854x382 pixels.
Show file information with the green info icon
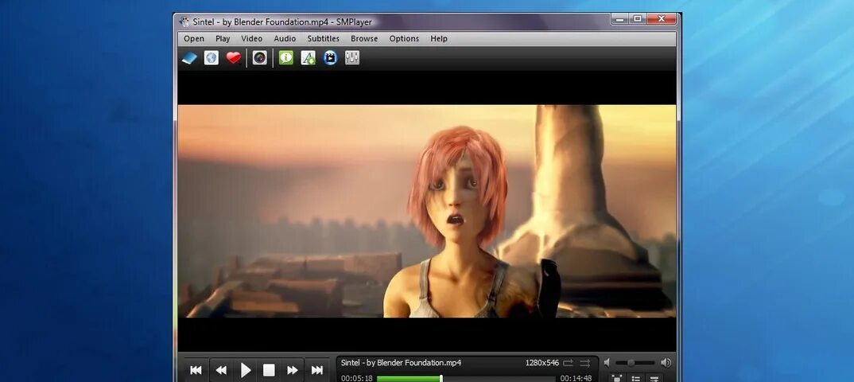pos(286,58)
